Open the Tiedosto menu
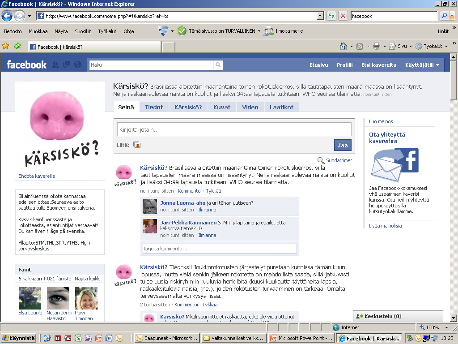This screenshot has height=344, width=458. click(x=13, y=31)
